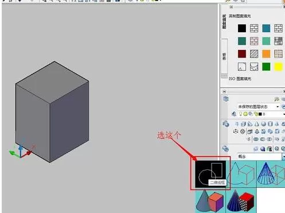Screen dimensions: 285x213
Task: Open the visual style dropdown showing 概念
Action: pyautogui.click(x=261, y=157)
